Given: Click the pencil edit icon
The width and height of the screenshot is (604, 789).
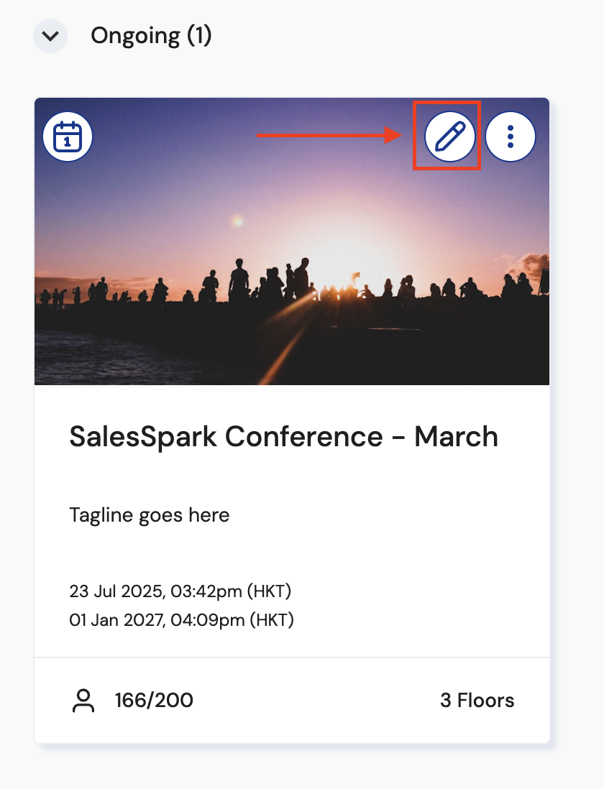Looking at the screenshot, I should pos(449,136).
